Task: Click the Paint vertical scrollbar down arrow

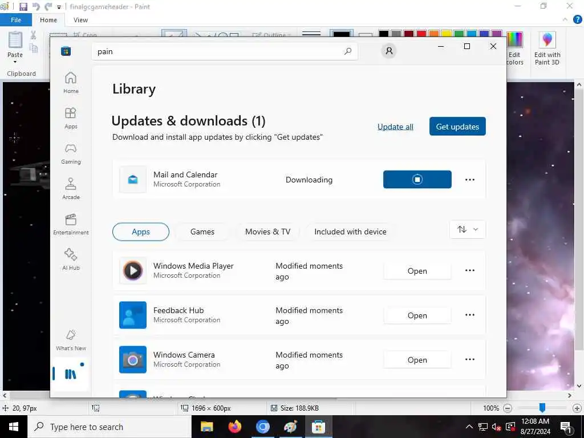Action: [579, 386]
